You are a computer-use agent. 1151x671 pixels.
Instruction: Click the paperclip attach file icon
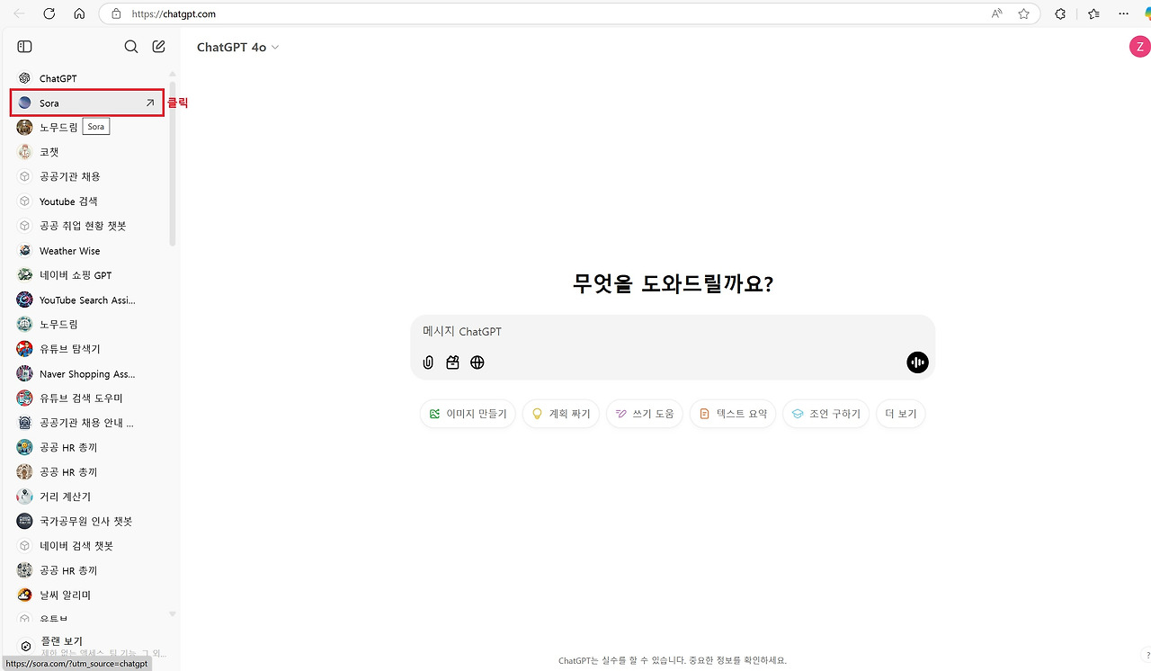tap(428, 362)
